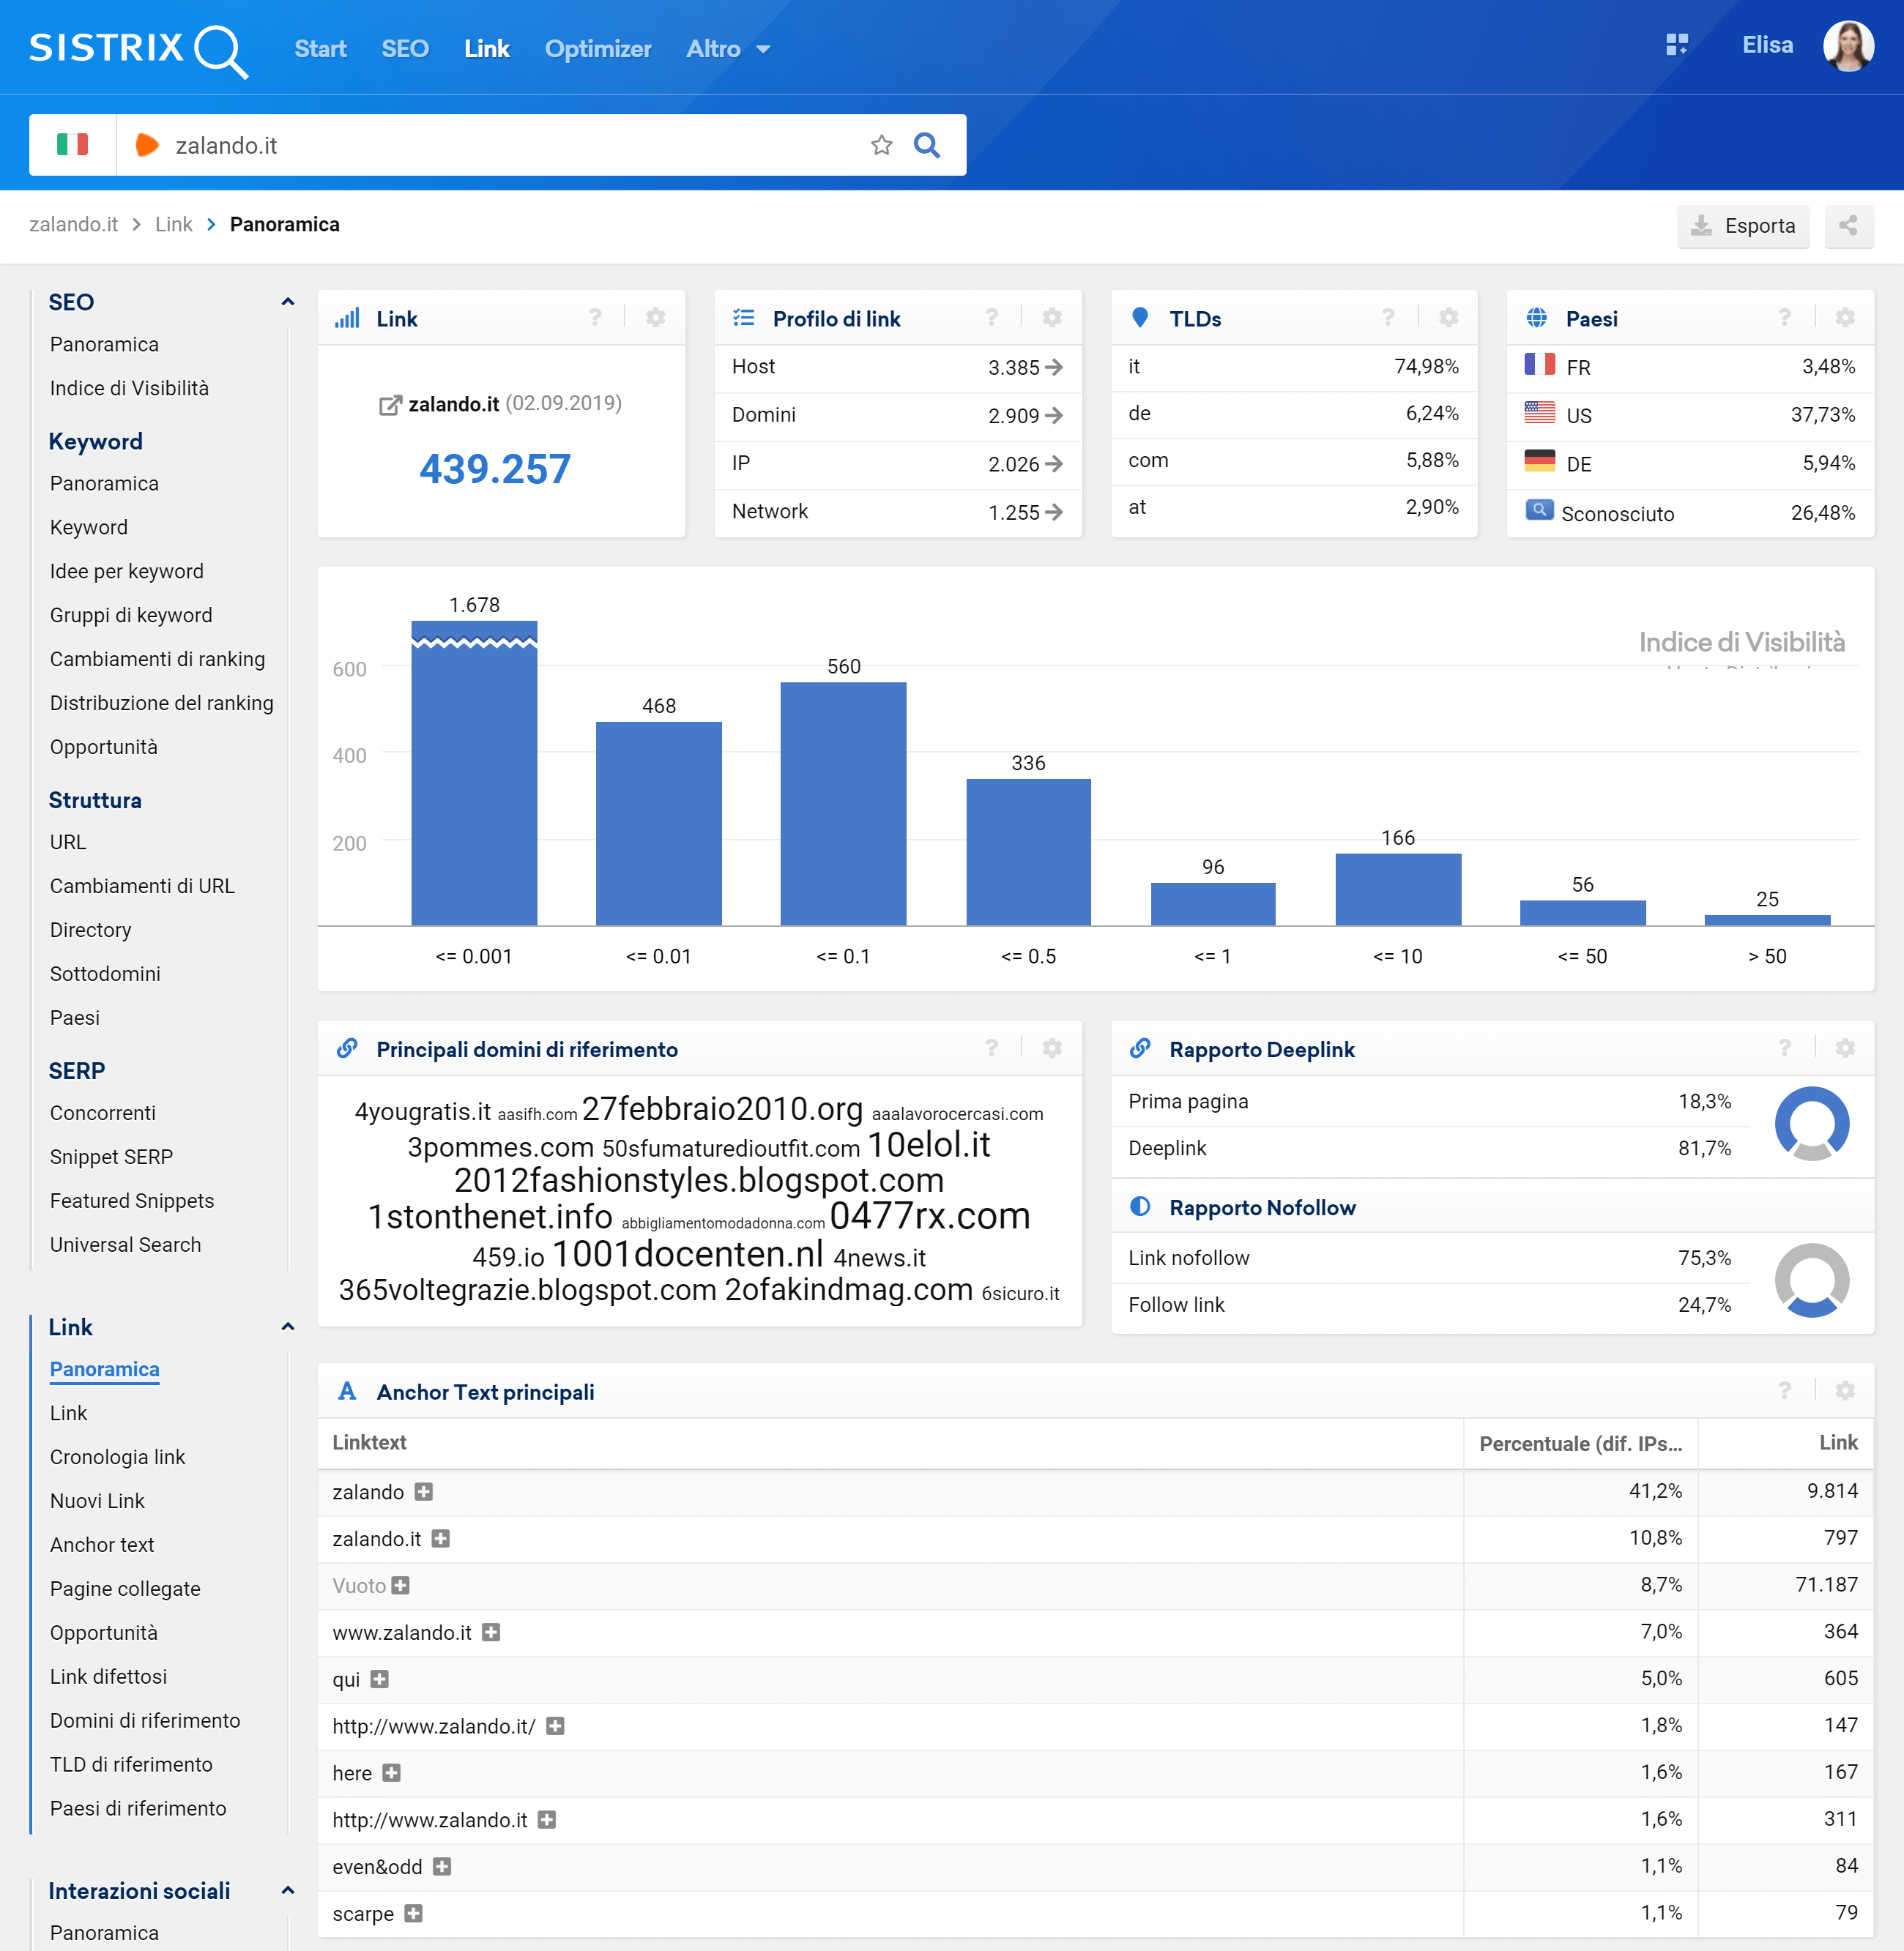Click the share icon button
This screenshot has width=1904, height=1951.
tap(1848, 226)
